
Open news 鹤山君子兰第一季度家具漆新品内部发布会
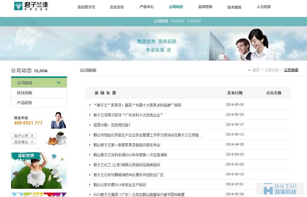coord(127,145)
